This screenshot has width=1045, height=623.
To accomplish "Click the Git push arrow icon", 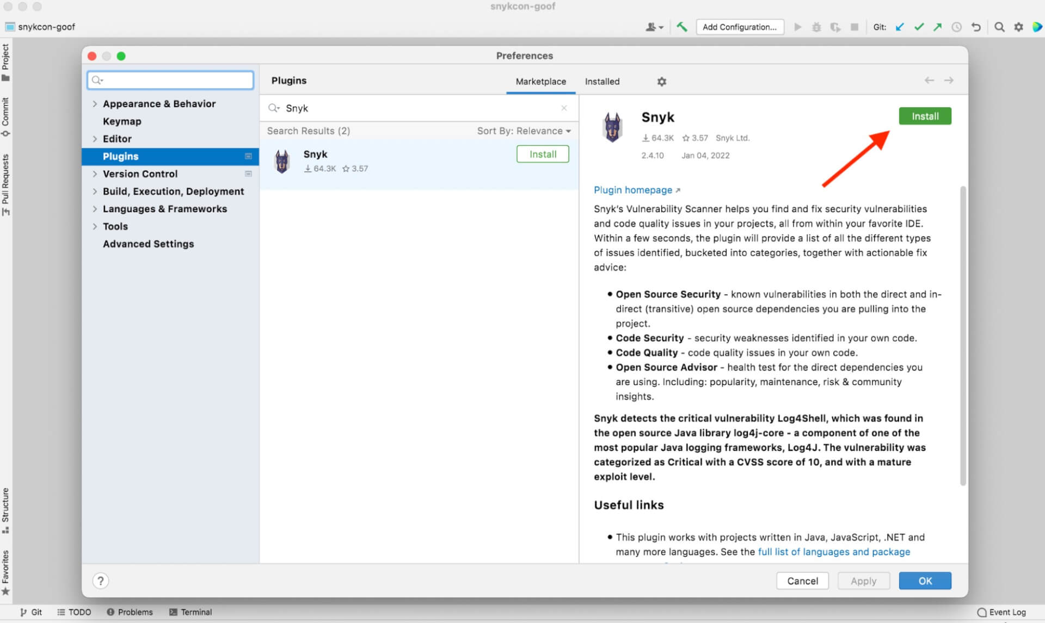I will (937, 27).
